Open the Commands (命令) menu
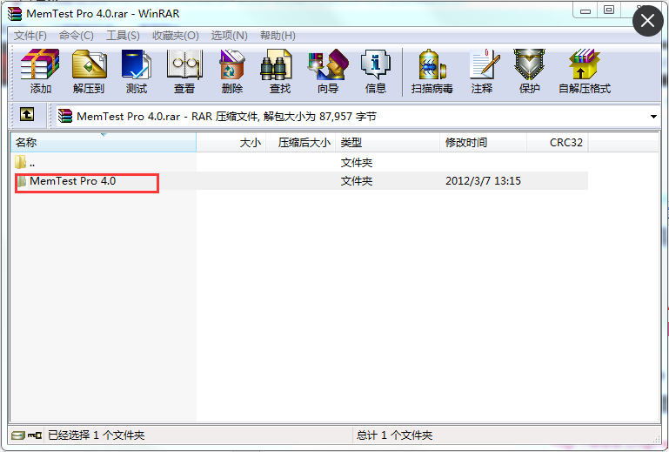 (76, 36)
